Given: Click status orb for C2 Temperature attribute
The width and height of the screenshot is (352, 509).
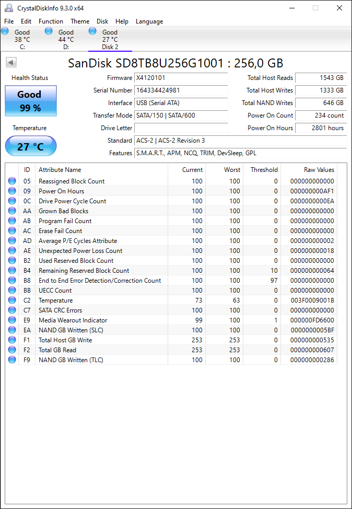Looking at the screenshot, I should coord(12,300).
